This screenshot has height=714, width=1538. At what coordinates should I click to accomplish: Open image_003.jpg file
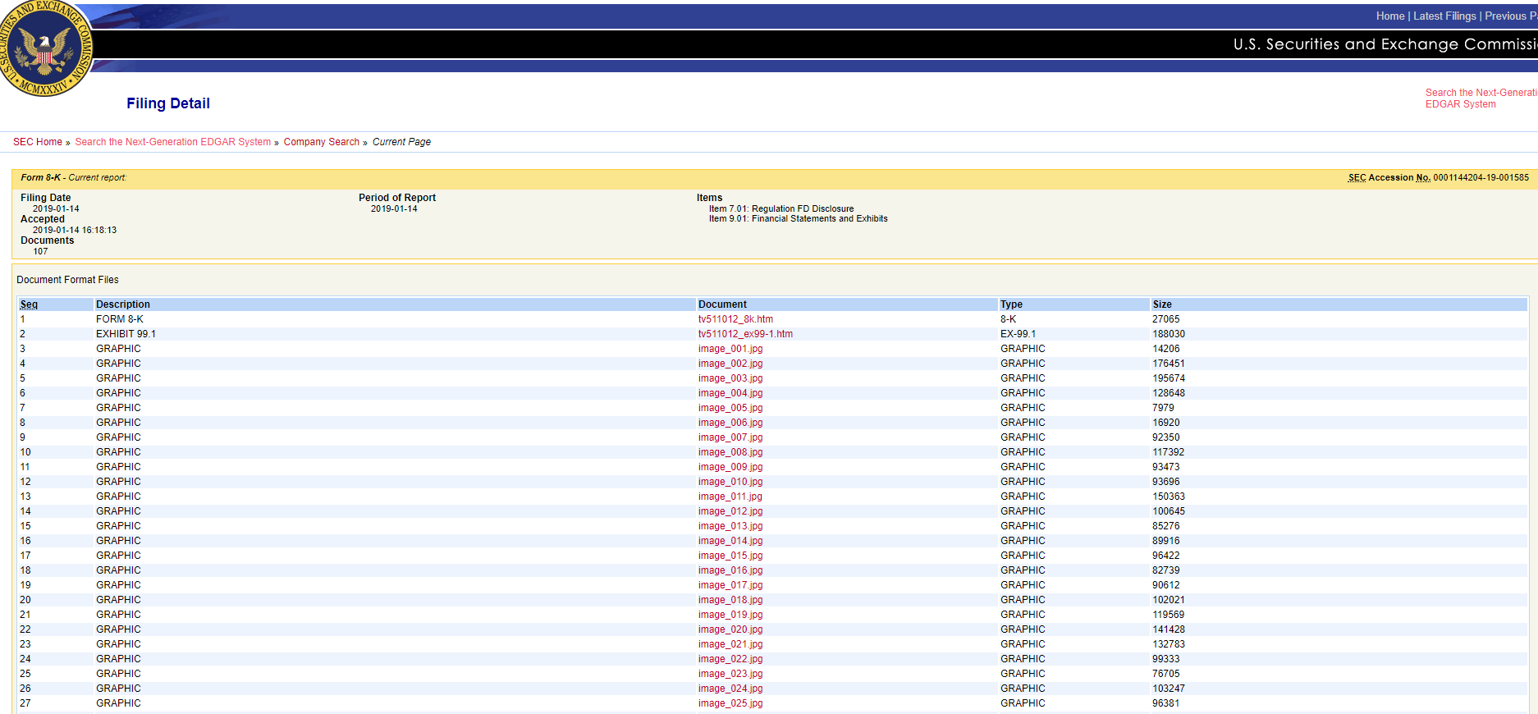pos(730,378)
